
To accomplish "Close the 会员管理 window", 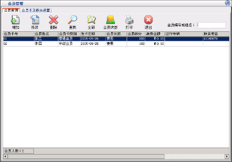I will click(227, 3).
